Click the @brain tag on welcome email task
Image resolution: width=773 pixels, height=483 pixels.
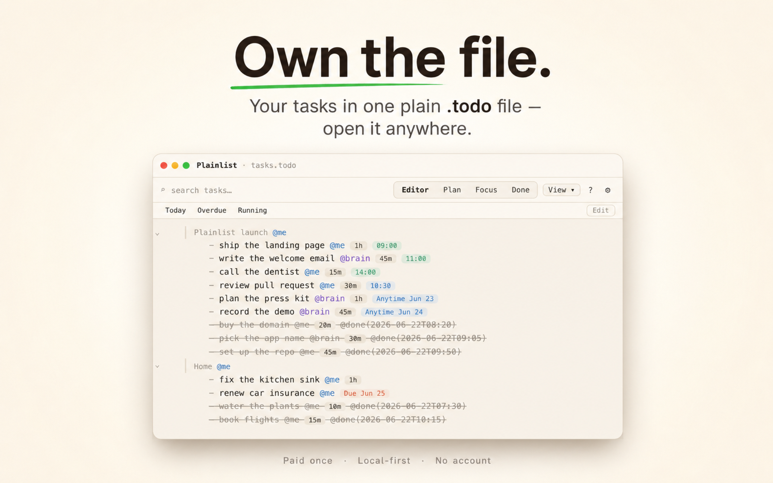point(355,258)
